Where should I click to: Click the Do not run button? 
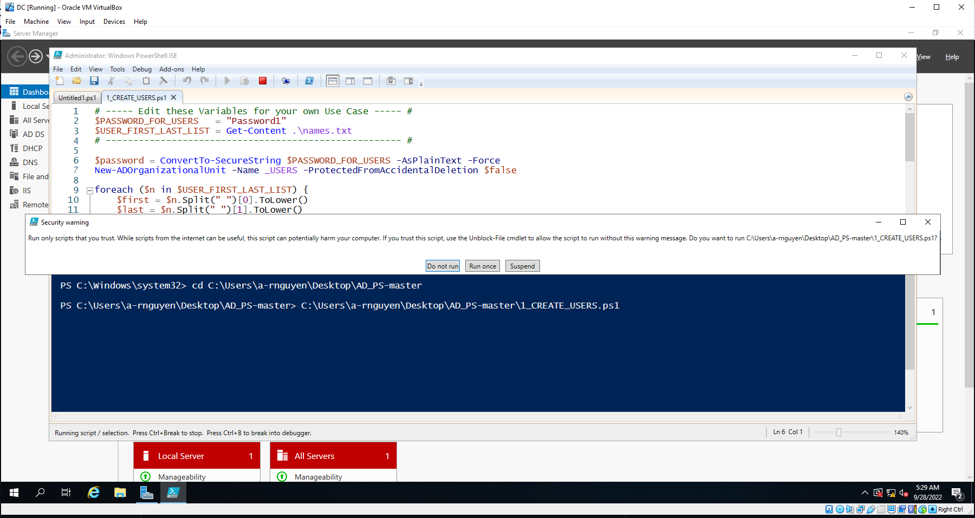pos(443,266)
